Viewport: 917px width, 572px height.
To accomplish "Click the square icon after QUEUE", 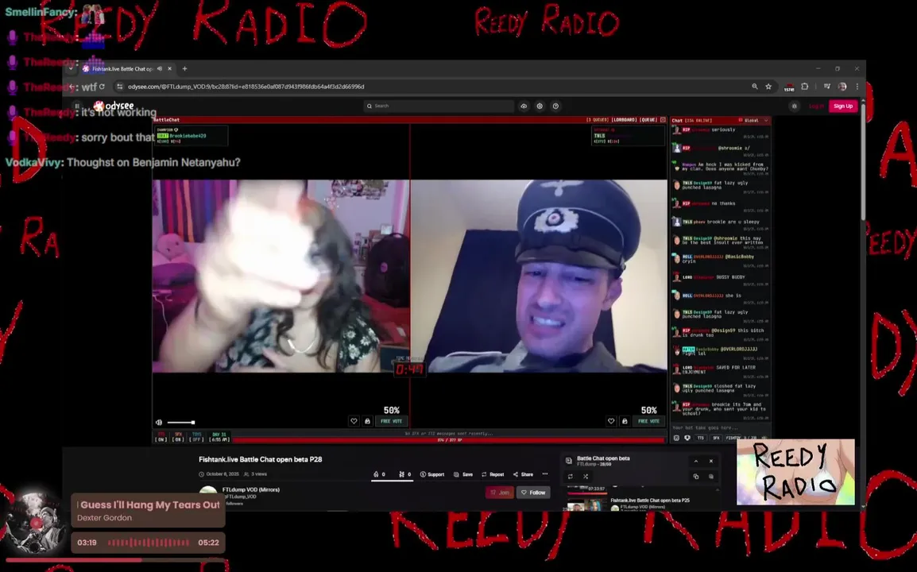I will (663, 120).
